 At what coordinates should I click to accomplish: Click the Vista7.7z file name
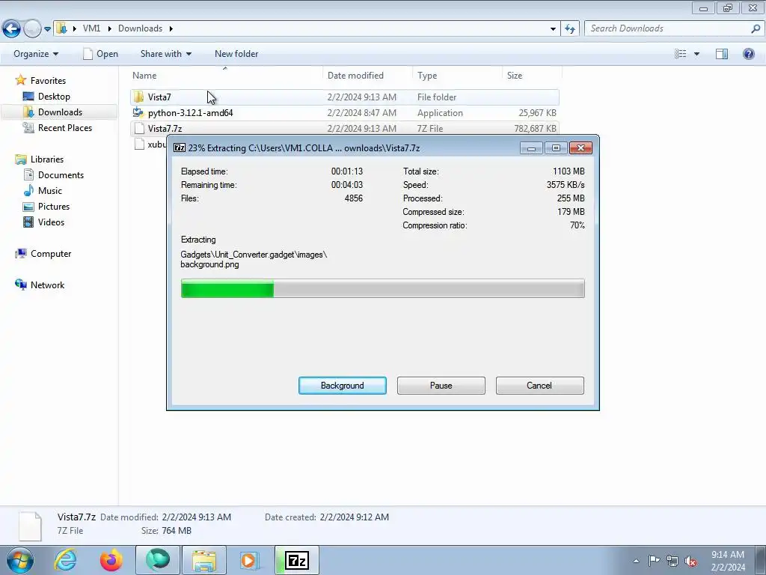click(165, 129)
